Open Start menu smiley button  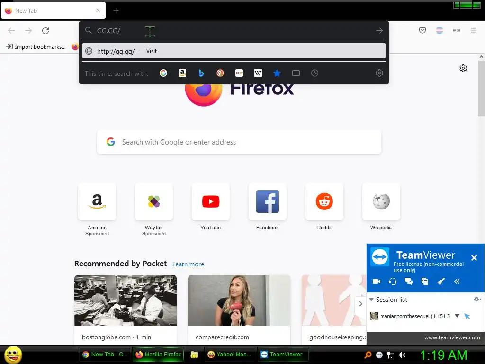[x=13, y=355]
